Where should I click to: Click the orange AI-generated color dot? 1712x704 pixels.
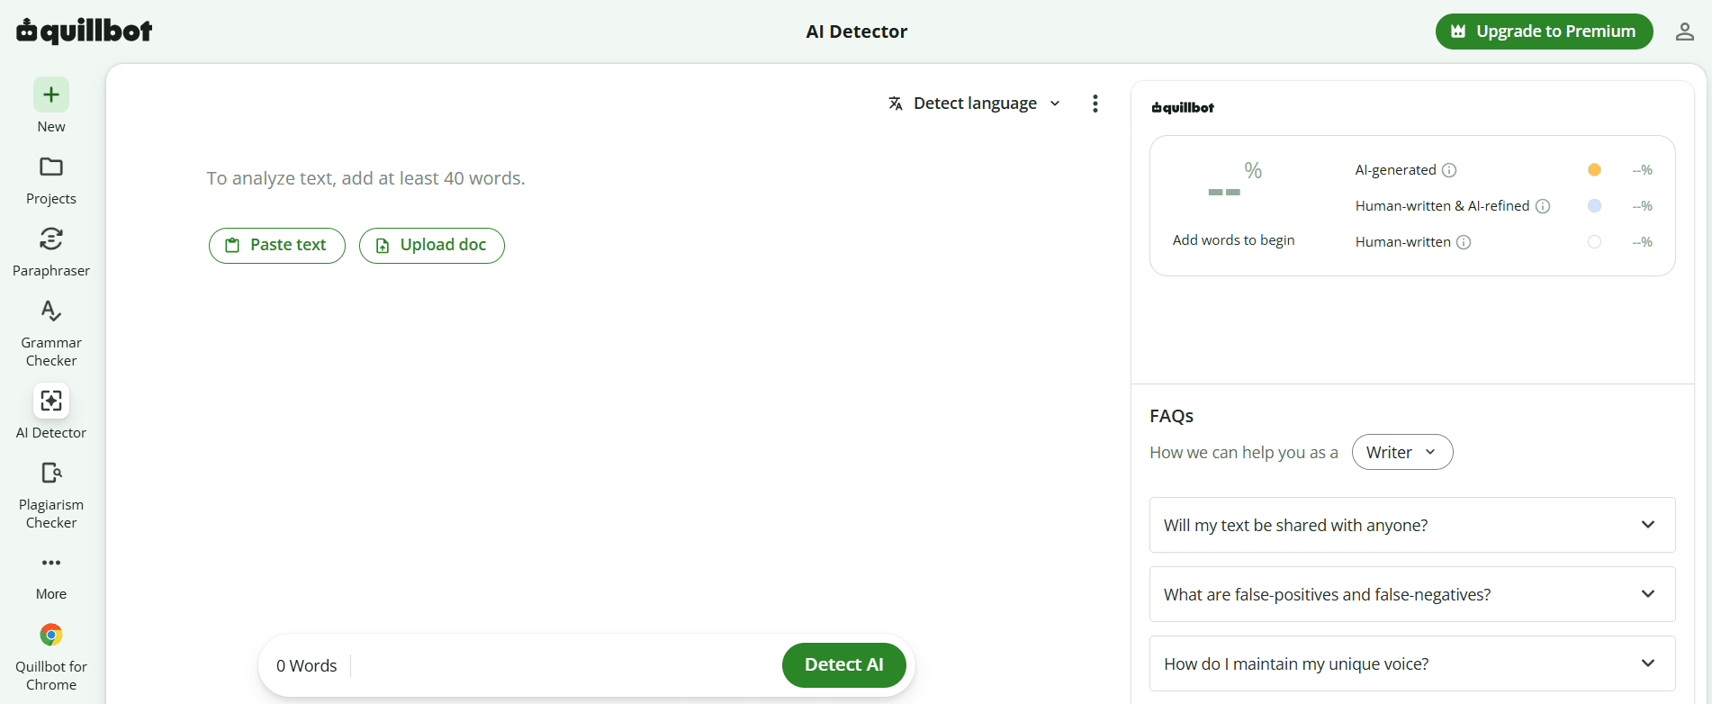click(x=1594, y=169)
